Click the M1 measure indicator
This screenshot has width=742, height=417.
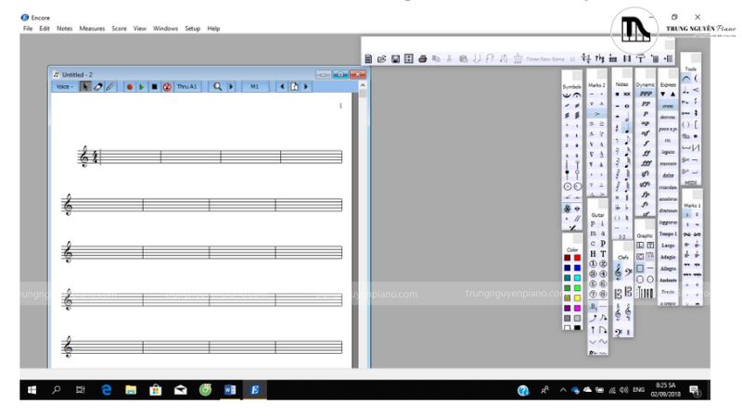click(x=254, y=86)
